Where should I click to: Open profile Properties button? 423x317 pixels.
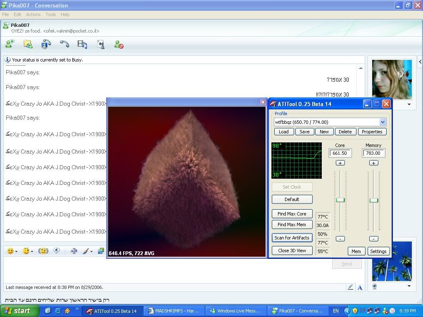(372, 132)
